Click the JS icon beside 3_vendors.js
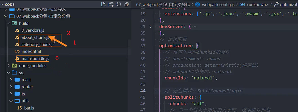 pyautogui.click(x=17, y=30)
